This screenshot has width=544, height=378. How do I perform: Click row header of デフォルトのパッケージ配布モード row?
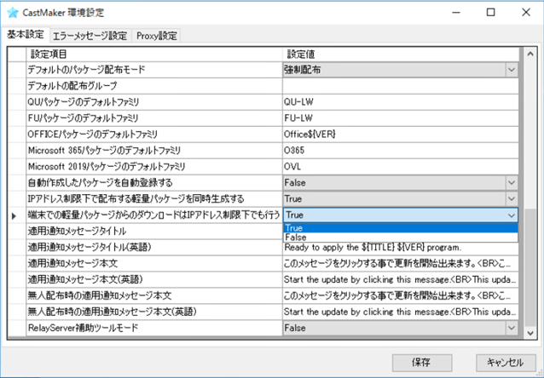point(17,70)
